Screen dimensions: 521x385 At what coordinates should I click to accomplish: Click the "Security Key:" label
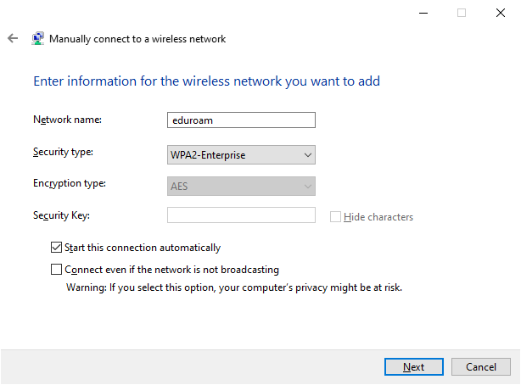[61, 216]
